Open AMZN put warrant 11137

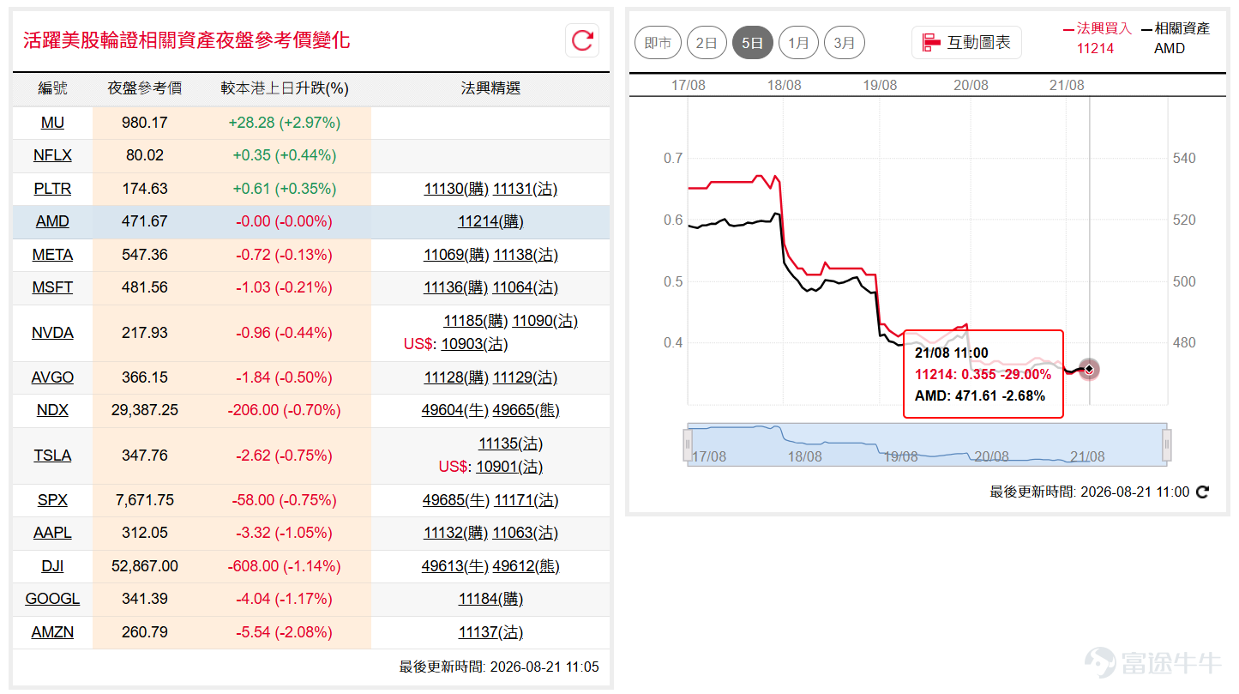490,632
